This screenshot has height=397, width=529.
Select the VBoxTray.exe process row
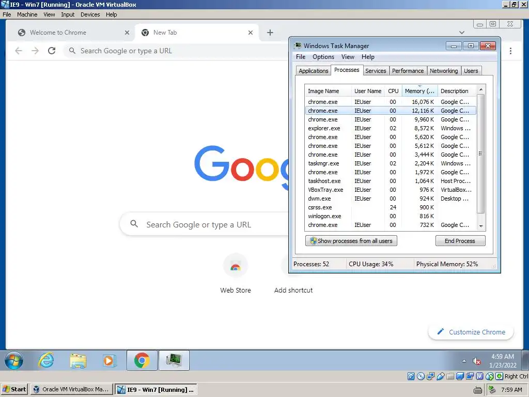coord(391,190)
